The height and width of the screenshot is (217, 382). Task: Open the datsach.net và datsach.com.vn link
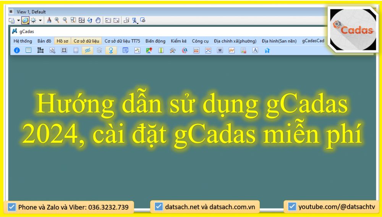(x=210, y=207)
